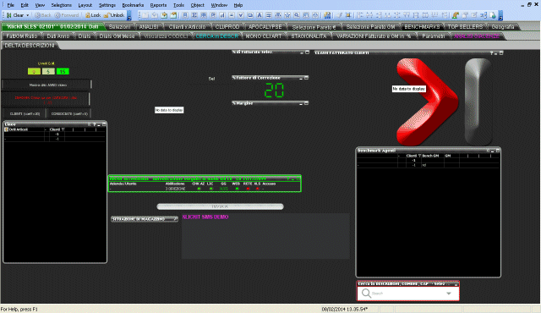Click the green CHK AZ status indicator
541x313 pixels.
pos(199,189)
